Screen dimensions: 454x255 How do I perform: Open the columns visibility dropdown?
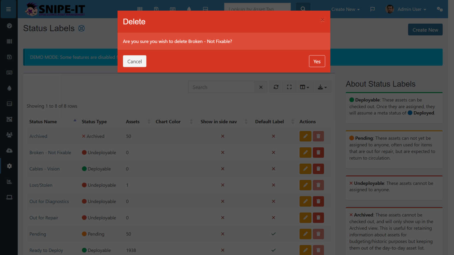(x=304, y=86)
